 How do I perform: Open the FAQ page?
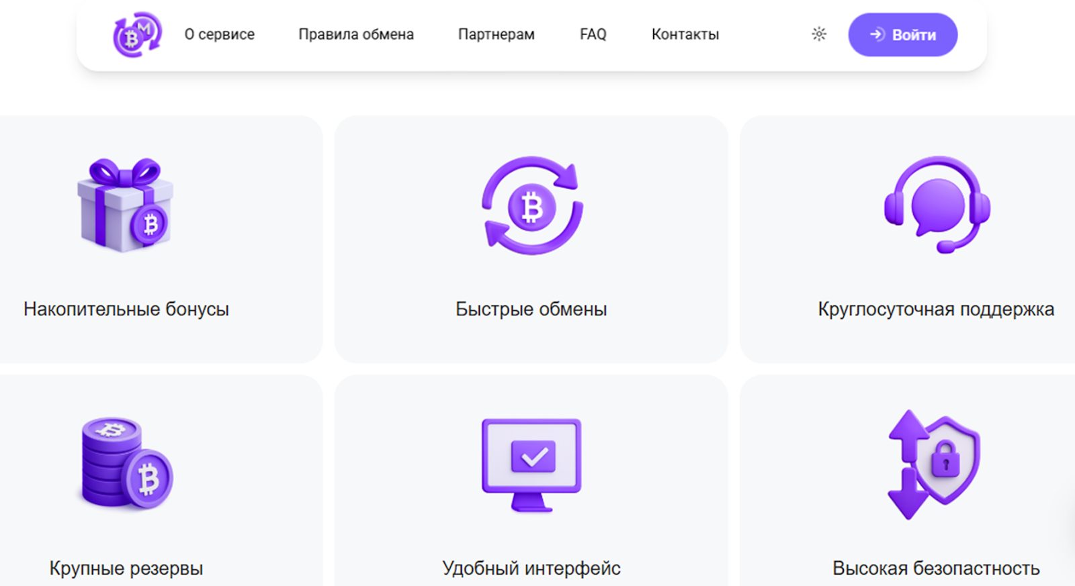click(593, 34)
